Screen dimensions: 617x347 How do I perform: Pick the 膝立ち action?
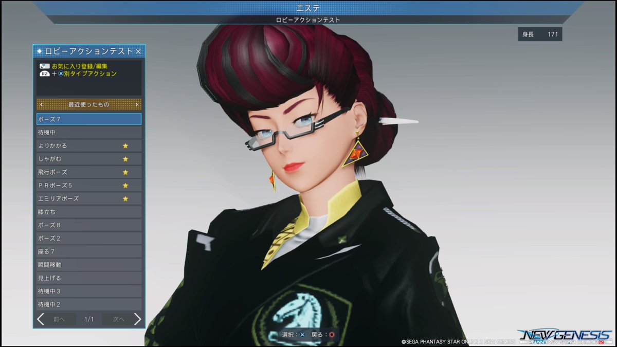click(x=89, y=212)
